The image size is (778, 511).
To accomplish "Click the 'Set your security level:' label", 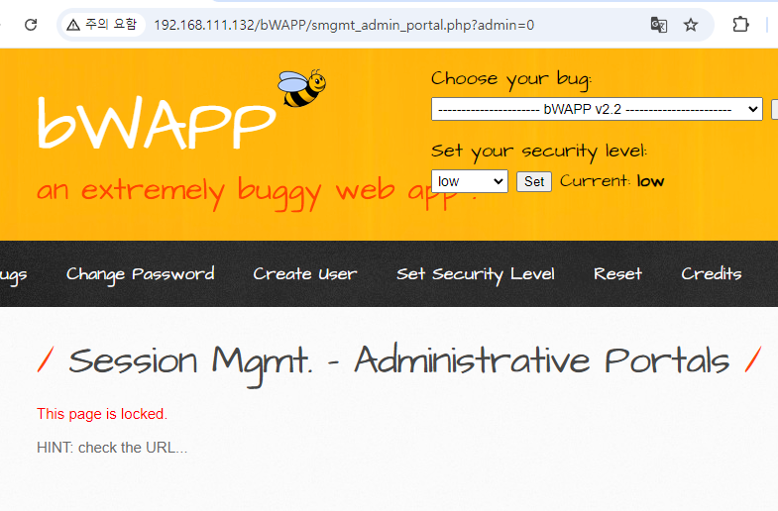I will click(x=539, y=152).
